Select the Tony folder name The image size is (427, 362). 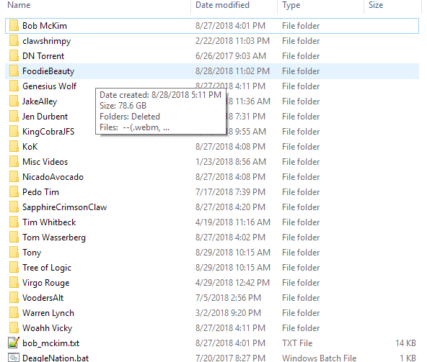[x=32, y=253]
